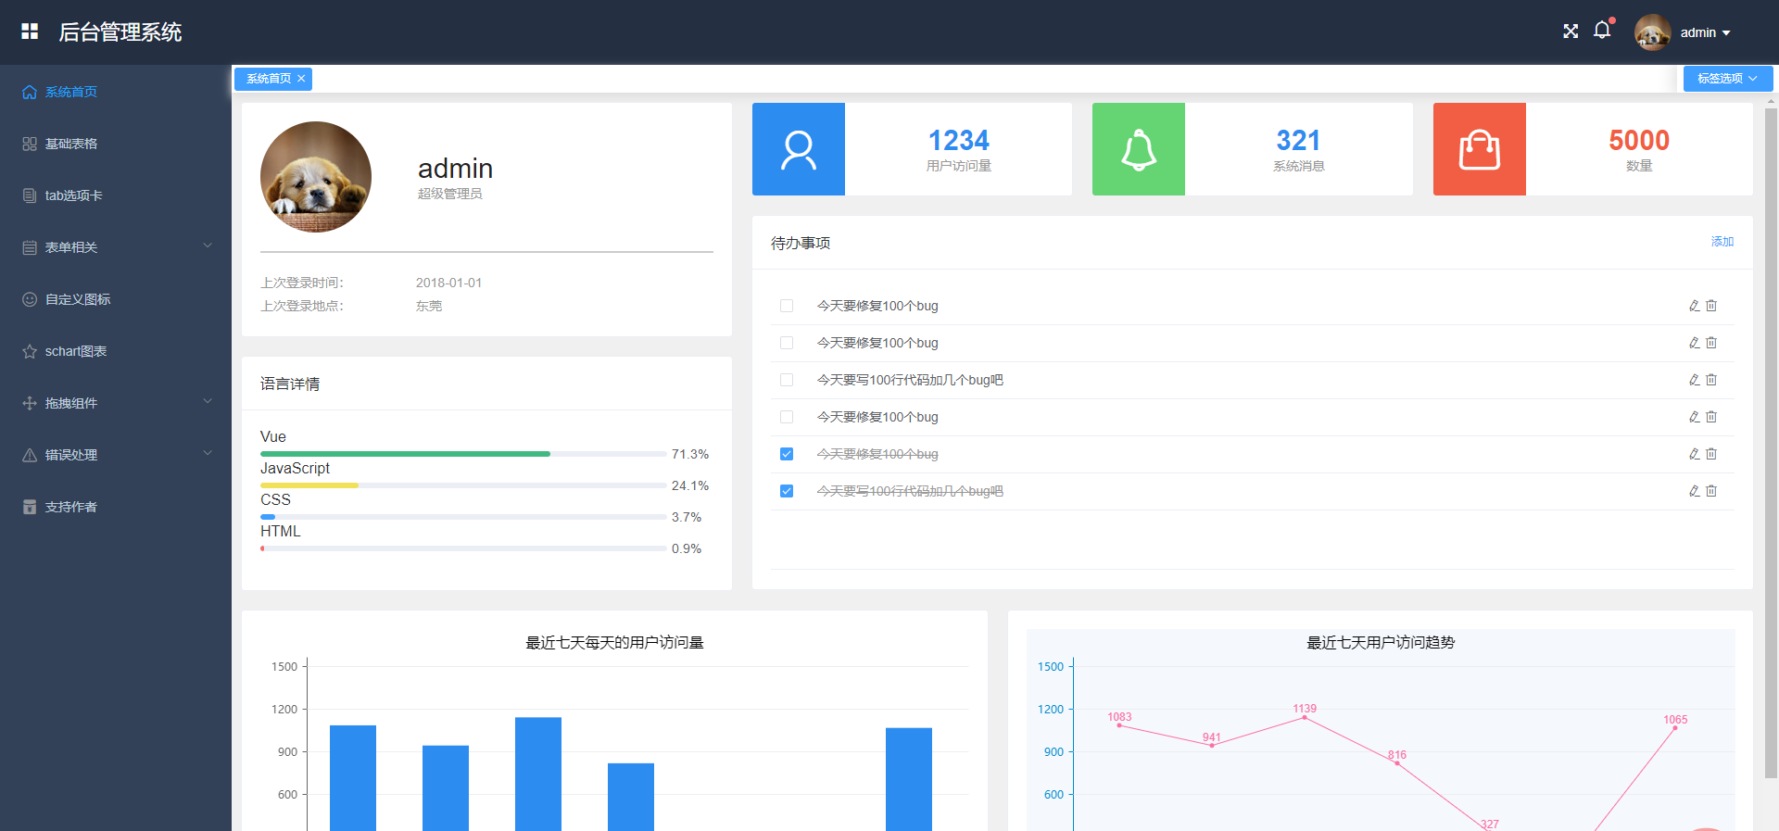This screenshot has width=1779, height=831.
Task: Uncheck the completed 今天要写100行代码加几个bug吧 checkbox
Action: pos(787,491)
